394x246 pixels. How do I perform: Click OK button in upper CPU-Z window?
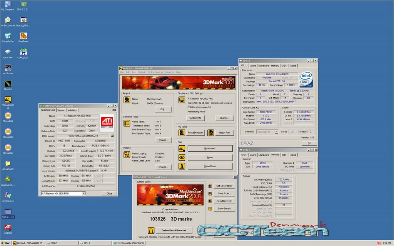(309, 143)
